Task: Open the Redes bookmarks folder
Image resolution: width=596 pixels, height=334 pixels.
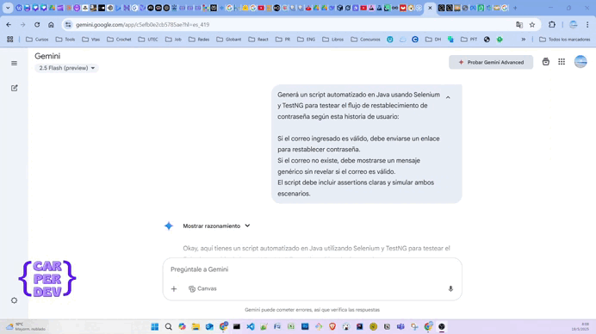Action: coord(199,40)
